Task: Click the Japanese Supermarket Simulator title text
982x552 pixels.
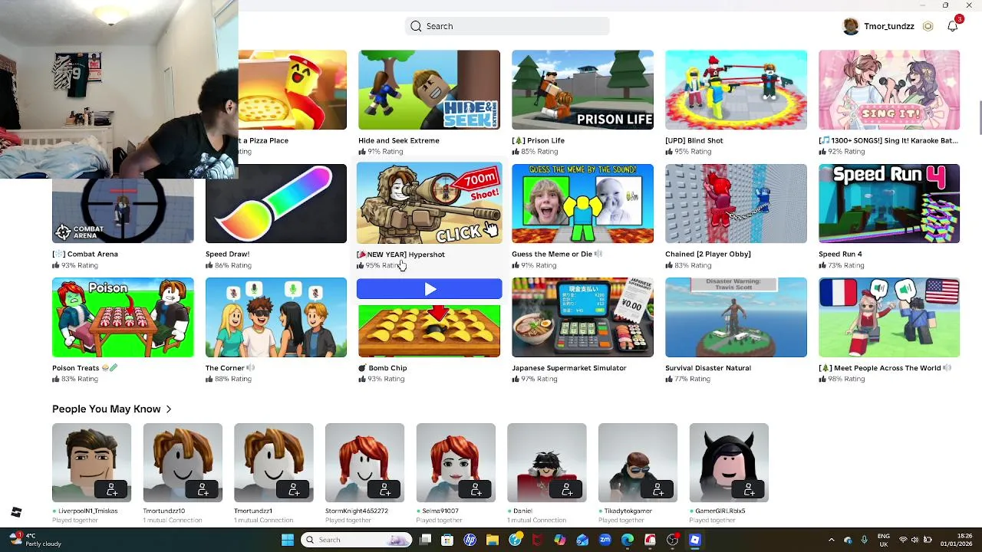Action: 569,368
